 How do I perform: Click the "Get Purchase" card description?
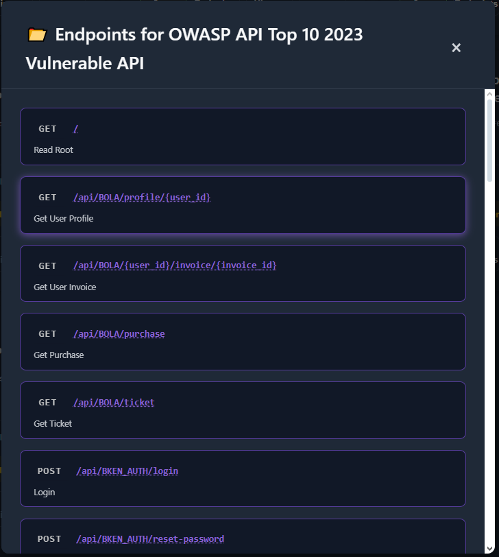click(59, 355)
